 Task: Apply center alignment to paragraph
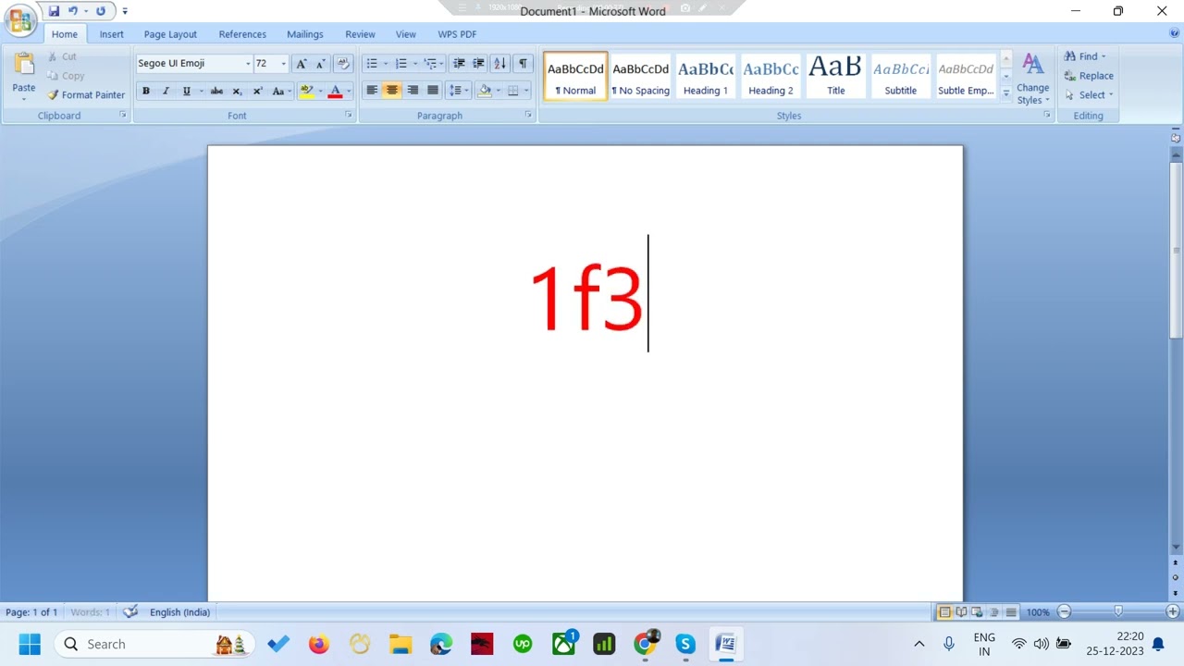tap(392, 90)
